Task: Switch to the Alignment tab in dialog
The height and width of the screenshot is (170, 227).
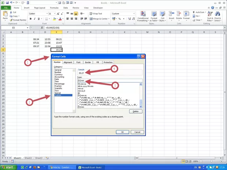Action: tap(68, 62)
